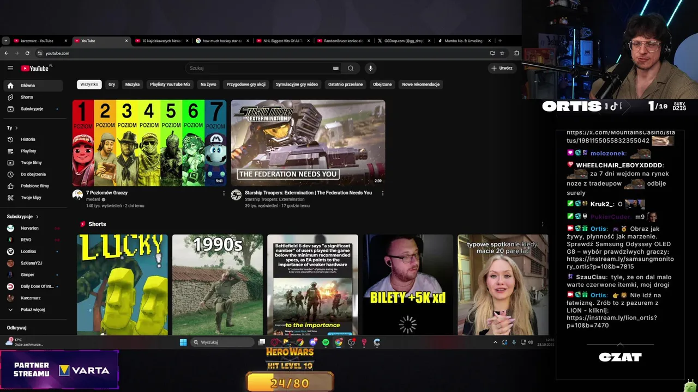Viewport: 698px width, 392px height.
Task: Open options menu for Starship Troopers video
Action: pos(382,193)
